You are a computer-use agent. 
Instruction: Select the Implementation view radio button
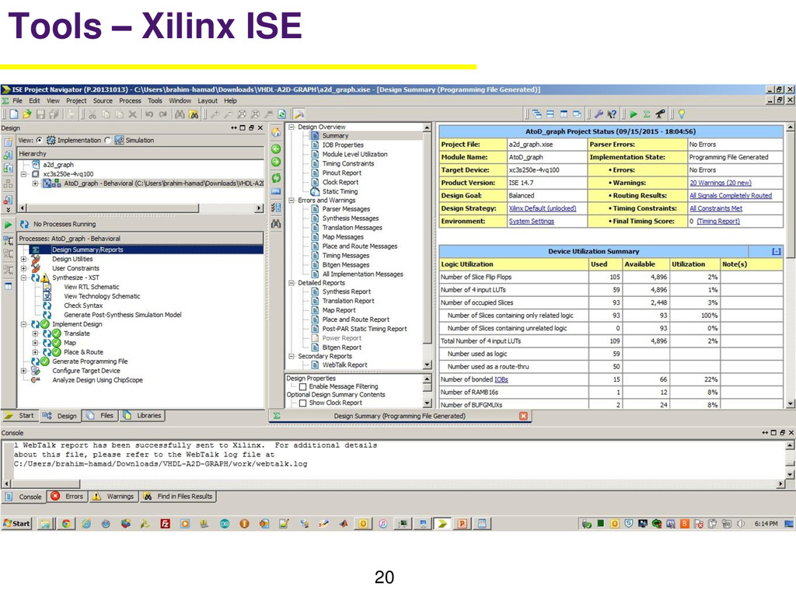39,140
